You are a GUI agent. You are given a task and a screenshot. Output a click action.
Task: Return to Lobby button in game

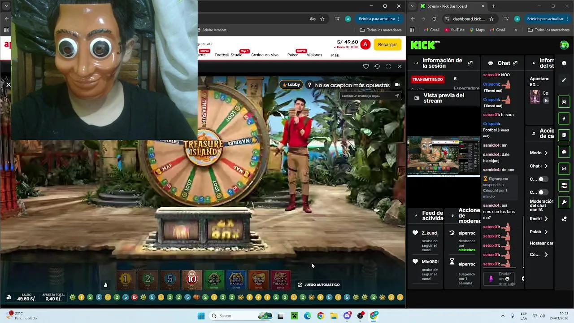pos(291,85)
